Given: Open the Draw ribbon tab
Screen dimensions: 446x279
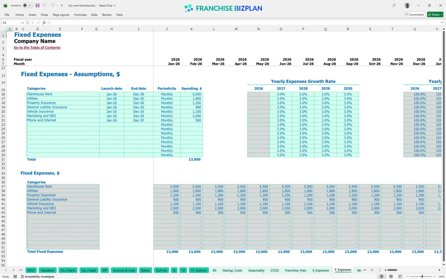Looking at the screenshot, I should click(45, 15).
